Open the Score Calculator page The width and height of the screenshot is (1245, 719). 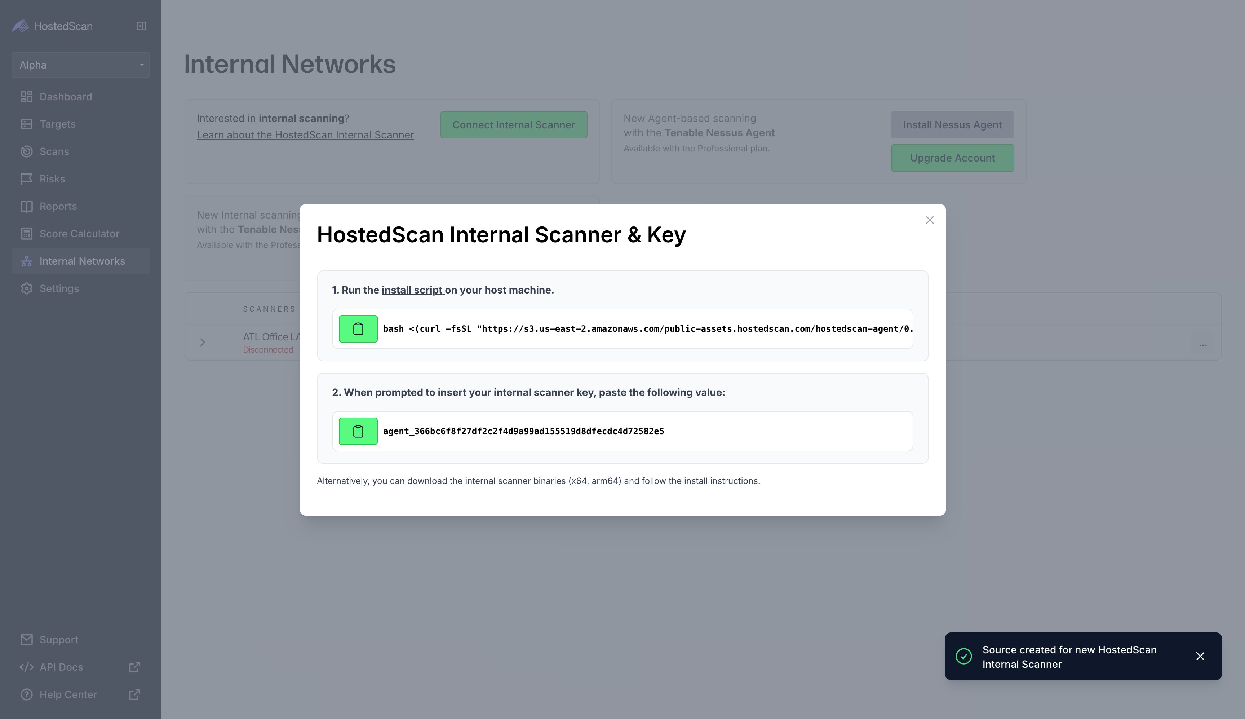tap(80, 234)
